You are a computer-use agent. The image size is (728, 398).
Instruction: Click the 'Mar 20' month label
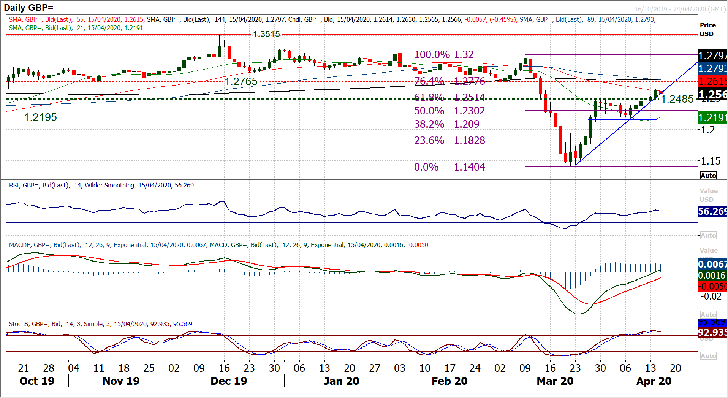coord(555,381)
